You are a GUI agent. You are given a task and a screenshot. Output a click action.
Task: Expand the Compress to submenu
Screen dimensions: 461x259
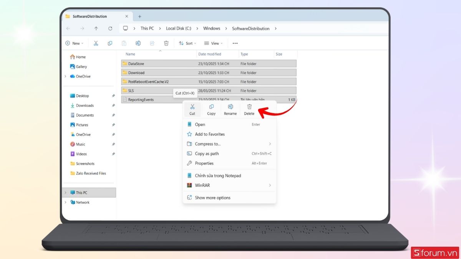[270, 144]
